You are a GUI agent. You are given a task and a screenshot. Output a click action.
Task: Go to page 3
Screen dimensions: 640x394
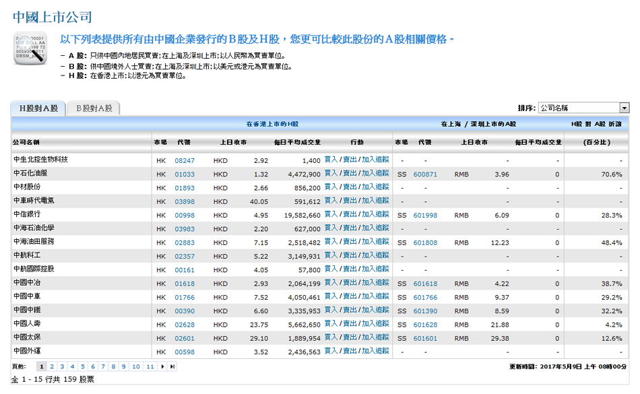coord(62,366)
